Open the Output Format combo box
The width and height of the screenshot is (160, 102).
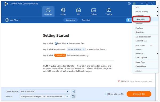pyautogui.click(x=45, y=92)
